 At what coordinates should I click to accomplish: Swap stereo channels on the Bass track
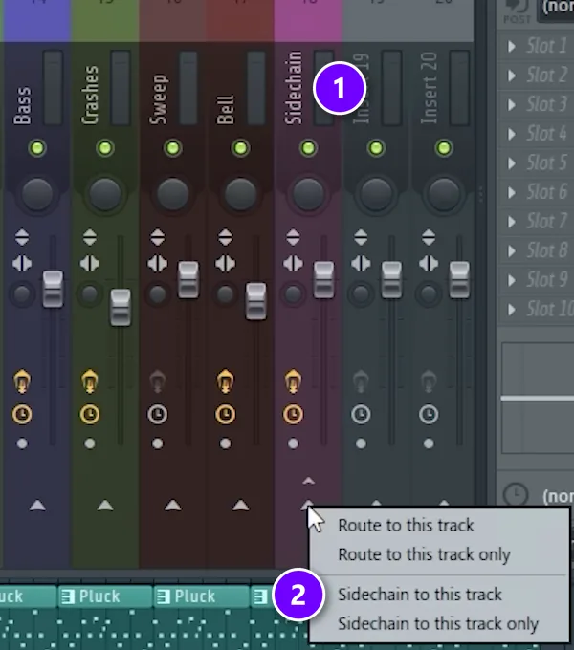(22, 264)
